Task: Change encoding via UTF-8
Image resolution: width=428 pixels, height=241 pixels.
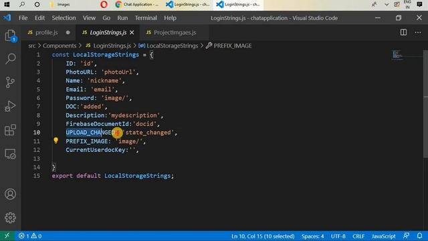Action: [338, 236]
